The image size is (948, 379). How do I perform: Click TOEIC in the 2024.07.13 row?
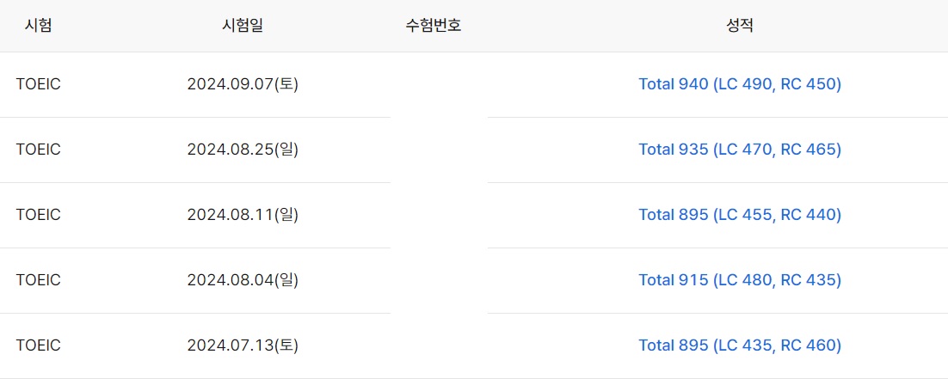tap(39, 345)
